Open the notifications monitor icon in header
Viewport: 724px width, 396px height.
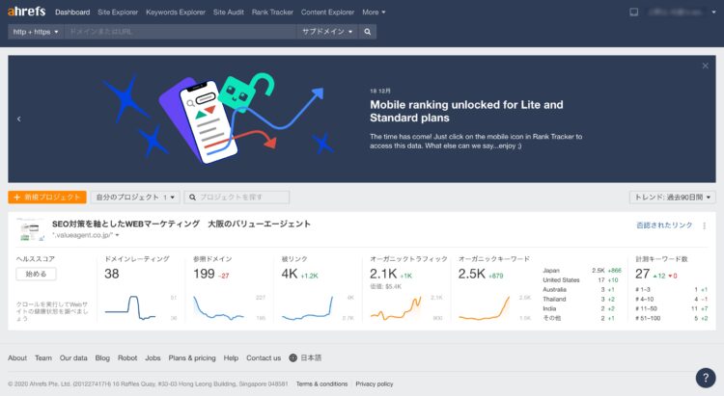coord(634,12)
